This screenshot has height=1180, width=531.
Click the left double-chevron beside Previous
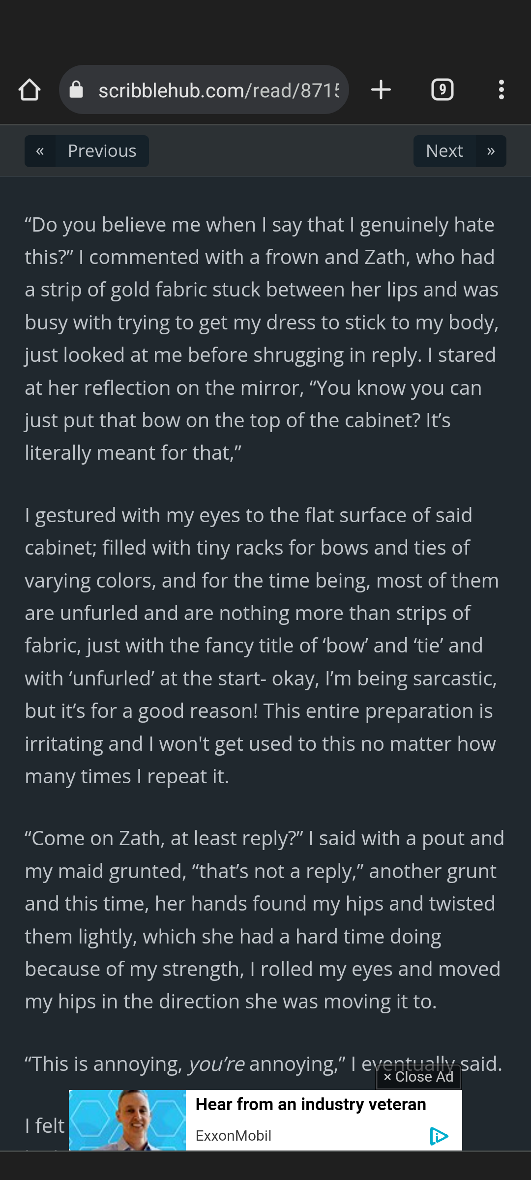click(40, 151)
